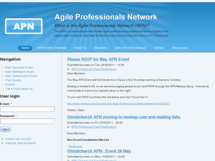Click the User login heading

[x=10, y=96]
